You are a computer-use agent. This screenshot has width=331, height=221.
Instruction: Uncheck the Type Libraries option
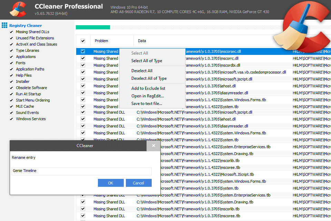(11, 50)
